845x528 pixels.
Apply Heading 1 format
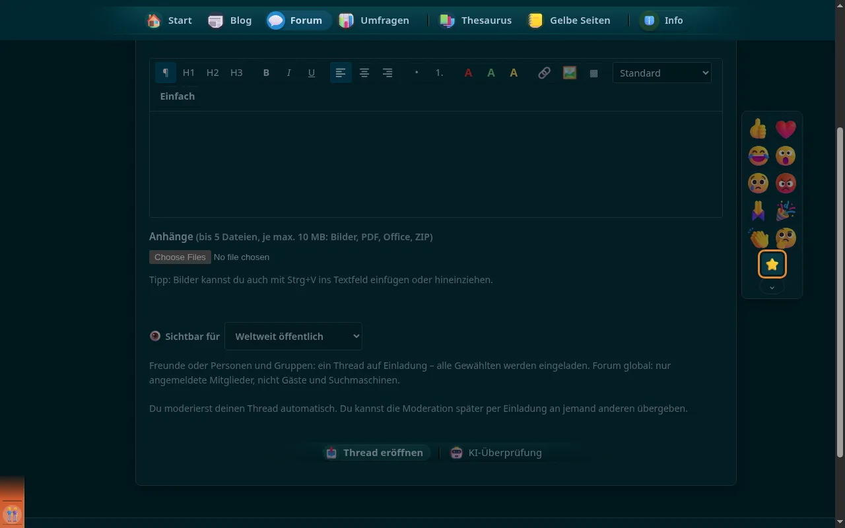tap(189, 73)
